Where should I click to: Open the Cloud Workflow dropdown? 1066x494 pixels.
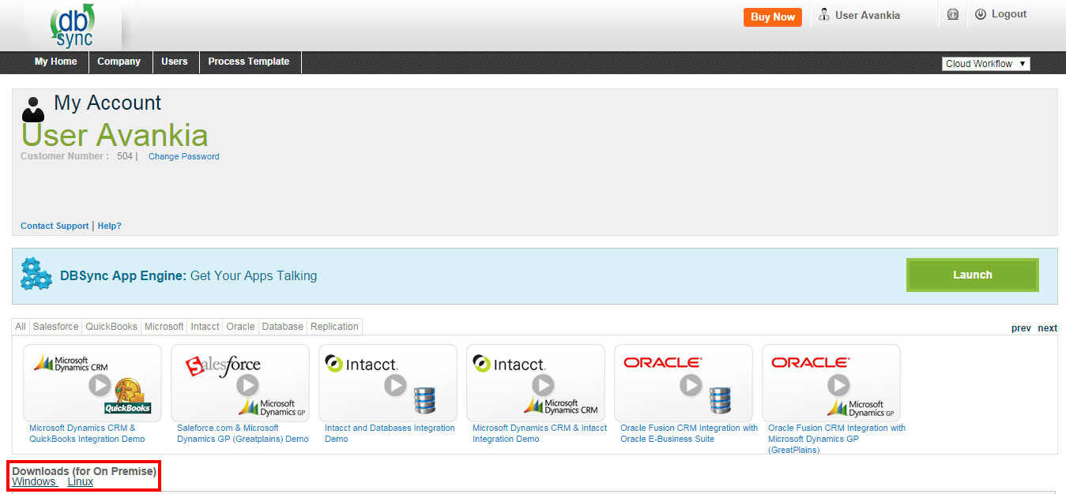[985, 64]
